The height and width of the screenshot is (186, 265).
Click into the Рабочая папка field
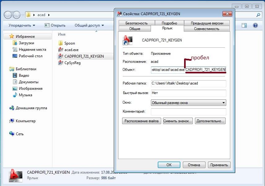pyautogui.click(x=188, y=83)
